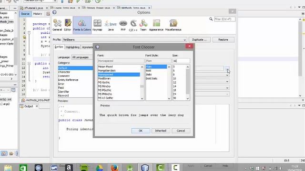Viewport: 305px width, 171px height.
Task: Choose Bold font style
Action: [156, 71]
